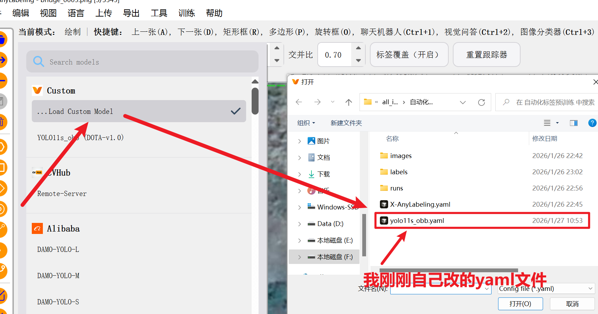Open the 组织 organize dropdown
598x314 pixels.
(306, 123)
